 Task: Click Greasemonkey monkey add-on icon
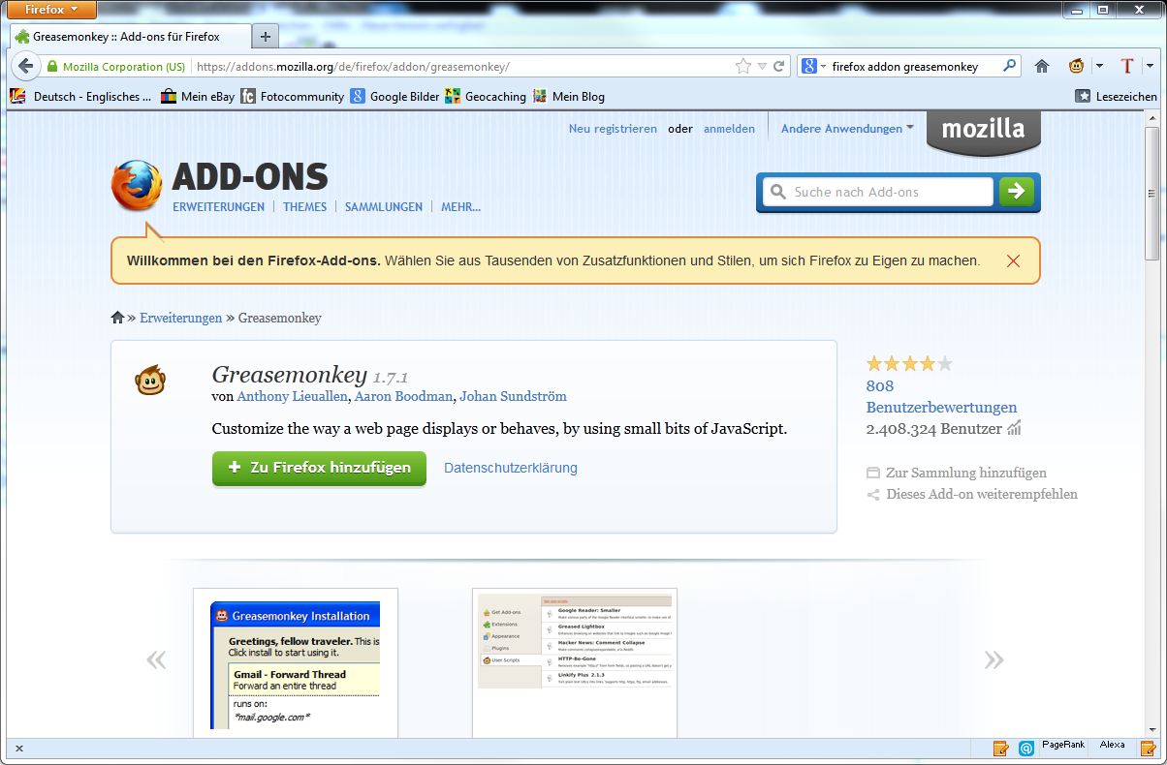pyautogui.click(x=148, y=381)
